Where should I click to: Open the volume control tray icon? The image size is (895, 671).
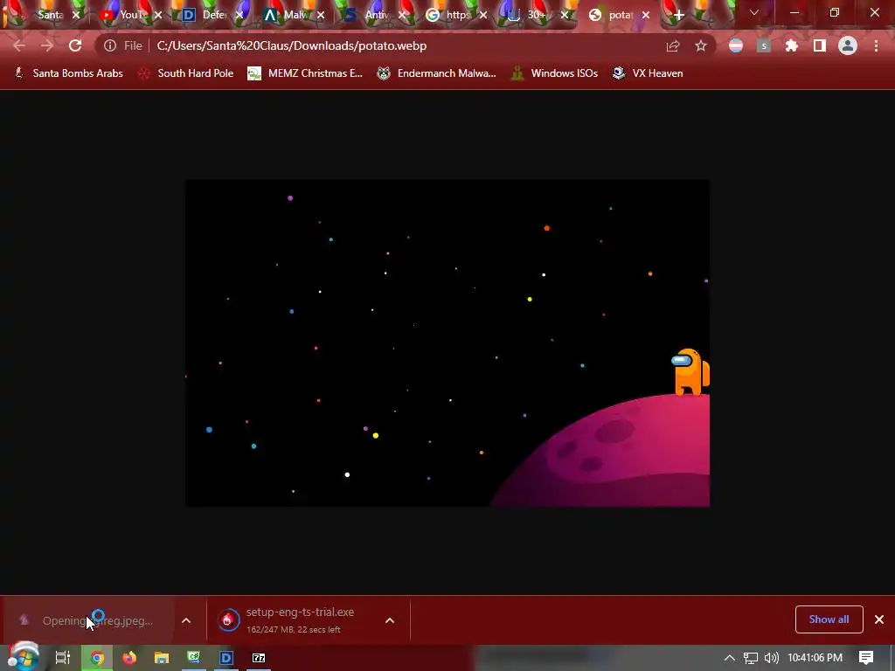click(x=771, y=658)
